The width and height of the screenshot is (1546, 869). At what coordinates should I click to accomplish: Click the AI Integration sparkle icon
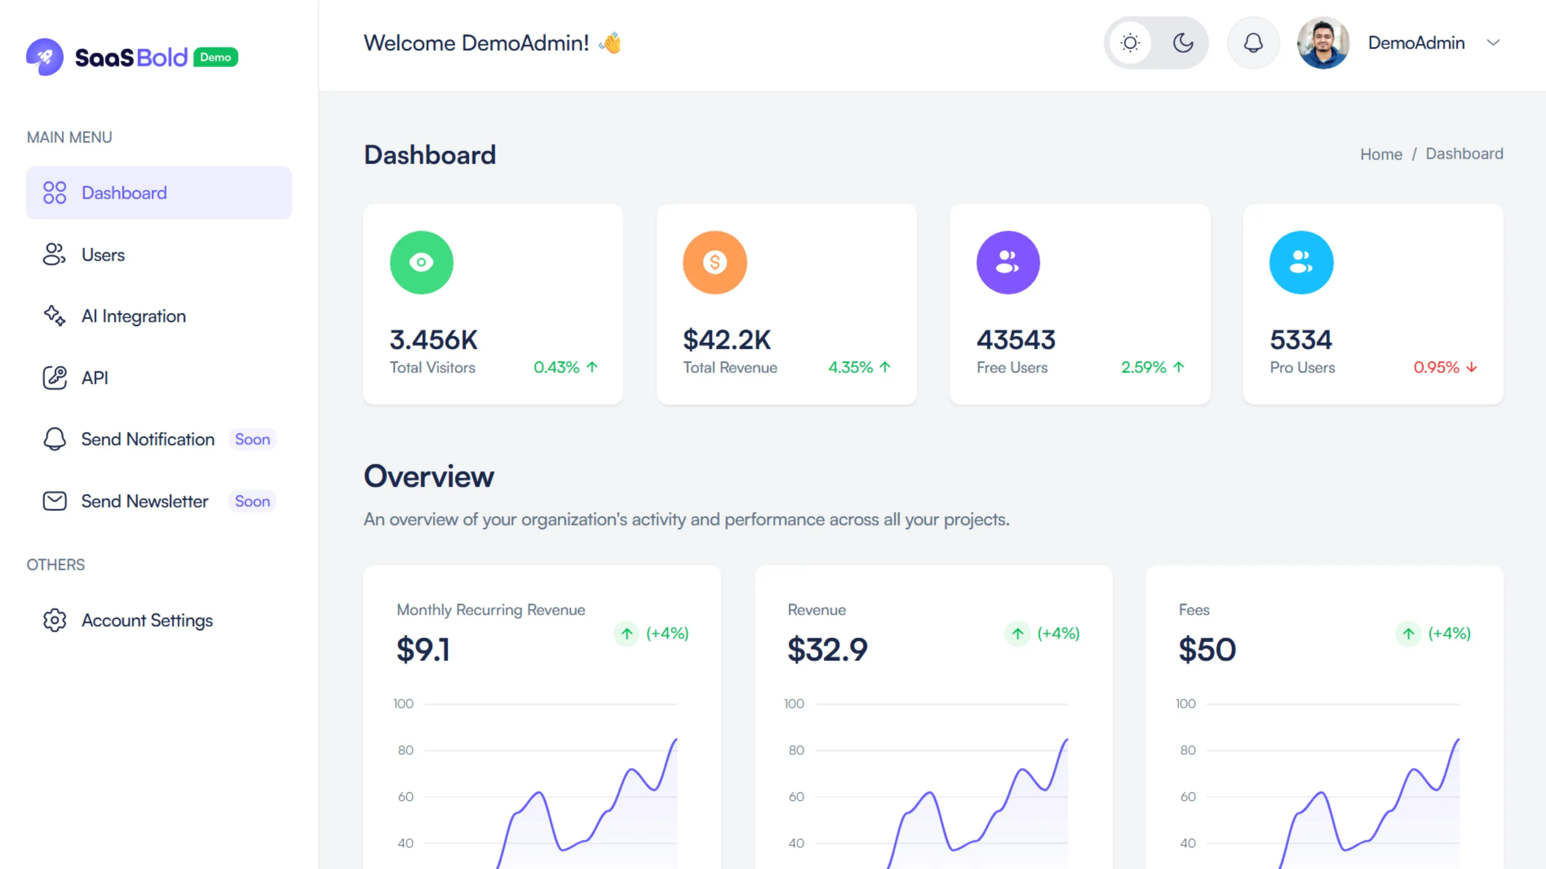(55, 316)
